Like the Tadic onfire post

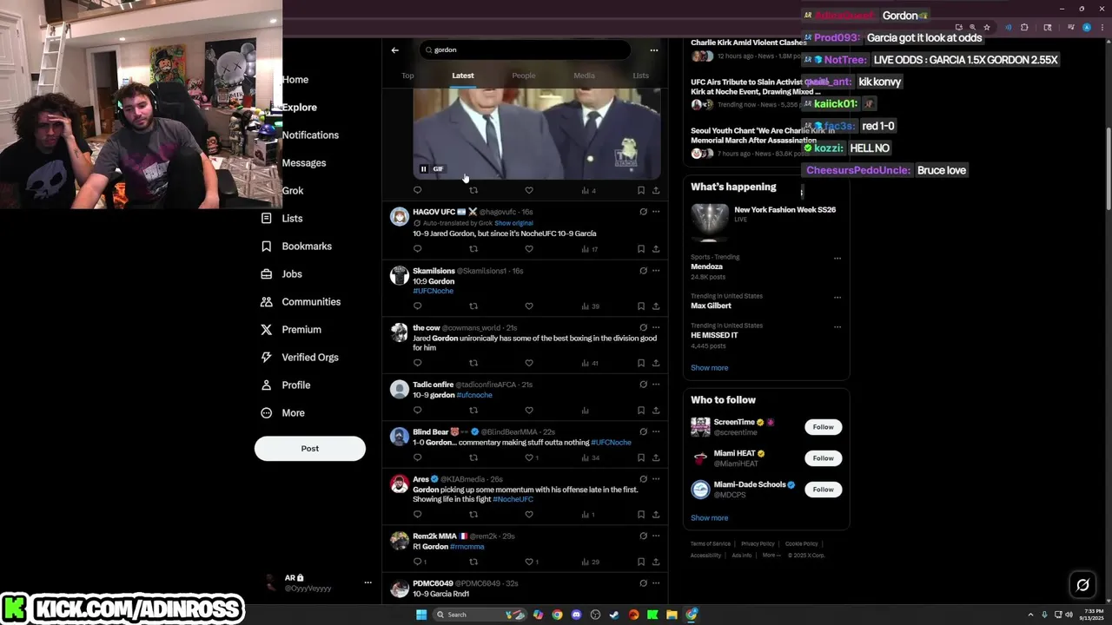point(529,411)
